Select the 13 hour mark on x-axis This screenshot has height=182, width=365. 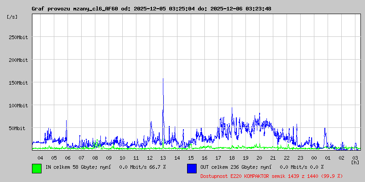[x=163, y=157]
